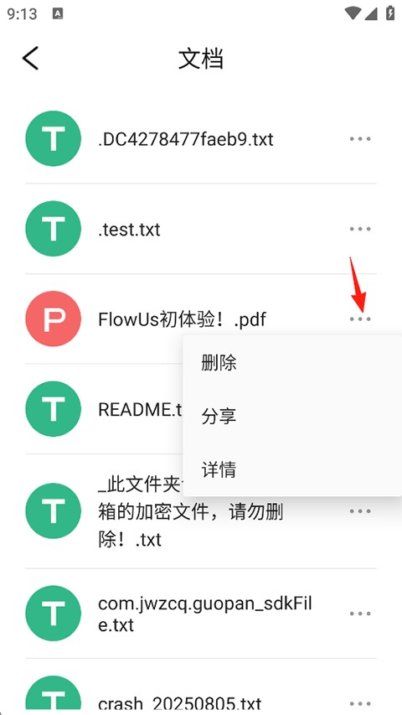Open FlowUs初体验！.pdf document
The width and height of the screenshot is (402, 715).
pyautogui.click(x=182, y=319)
